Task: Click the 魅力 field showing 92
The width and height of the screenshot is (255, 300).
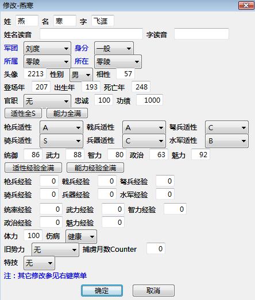Action: 201,155
